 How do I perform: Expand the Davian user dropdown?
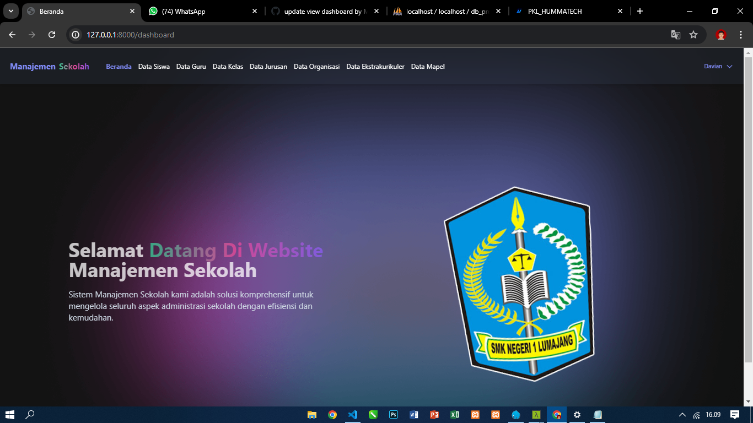point(718,67)
